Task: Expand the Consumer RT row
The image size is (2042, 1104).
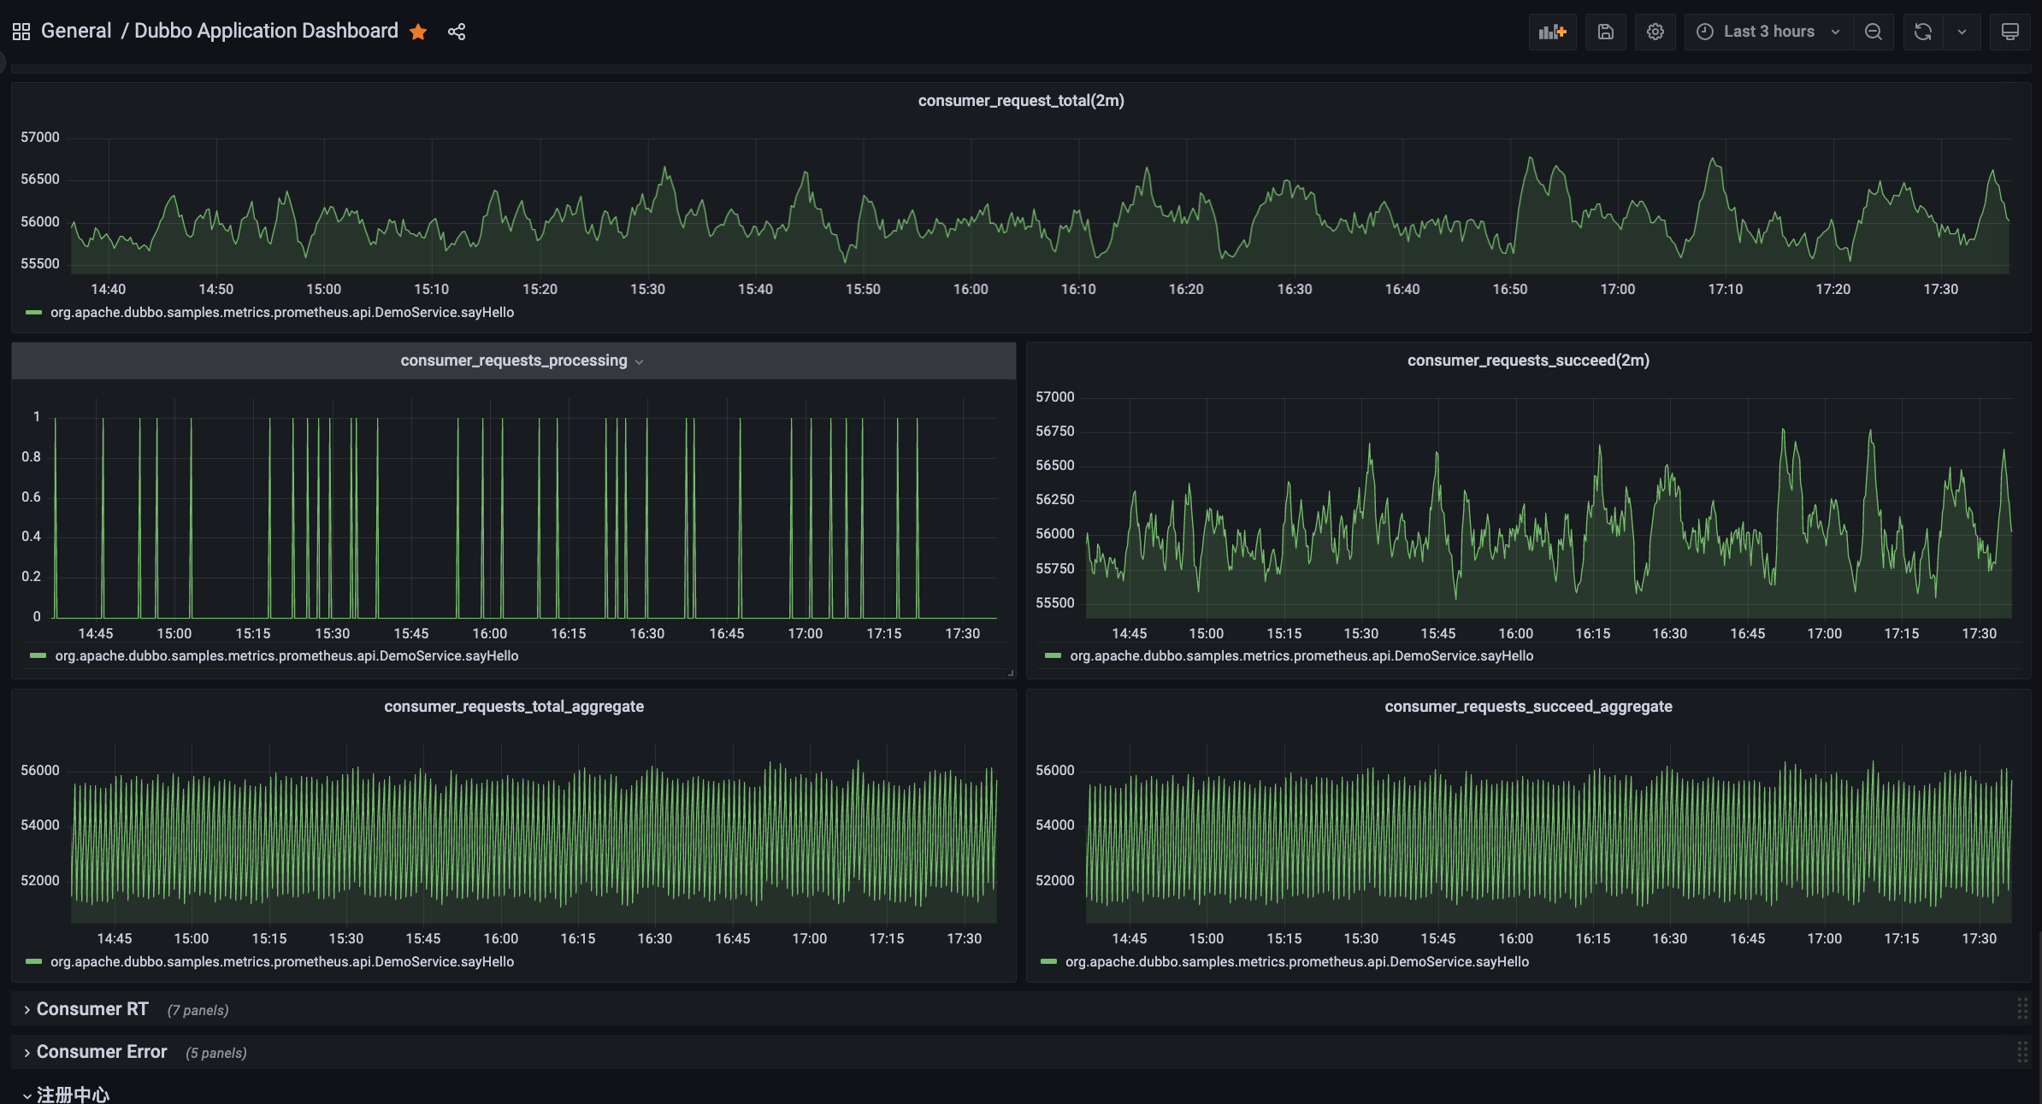Action: click(90, 1008)
